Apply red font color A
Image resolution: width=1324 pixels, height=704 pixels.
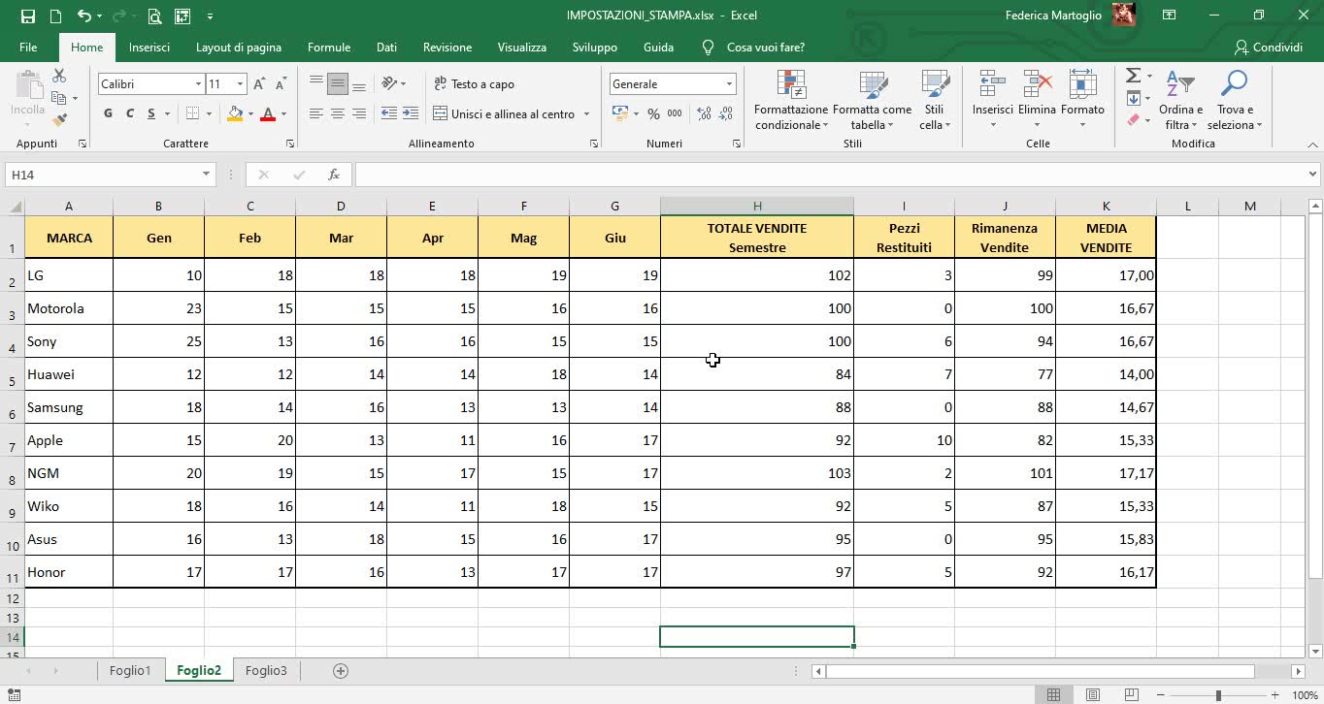pyautogui.click(x=268, y=113)
